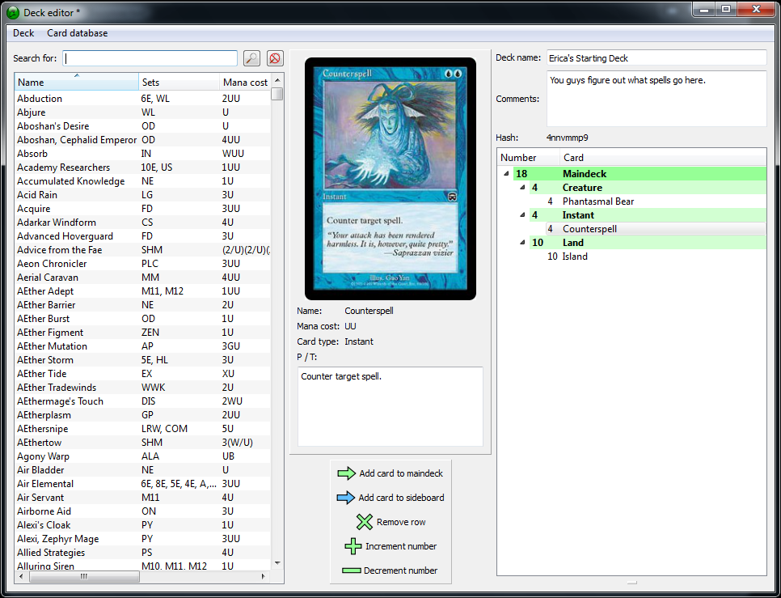The image size is (781, 598).
Task: Collapse the Creature group in deck
Action: 521,188
